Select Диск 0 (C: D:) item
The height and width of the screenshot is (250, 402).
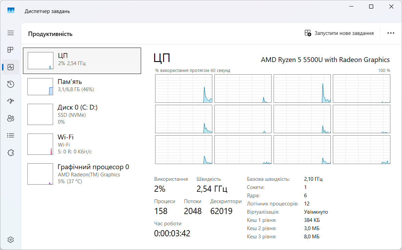(82, 114)
